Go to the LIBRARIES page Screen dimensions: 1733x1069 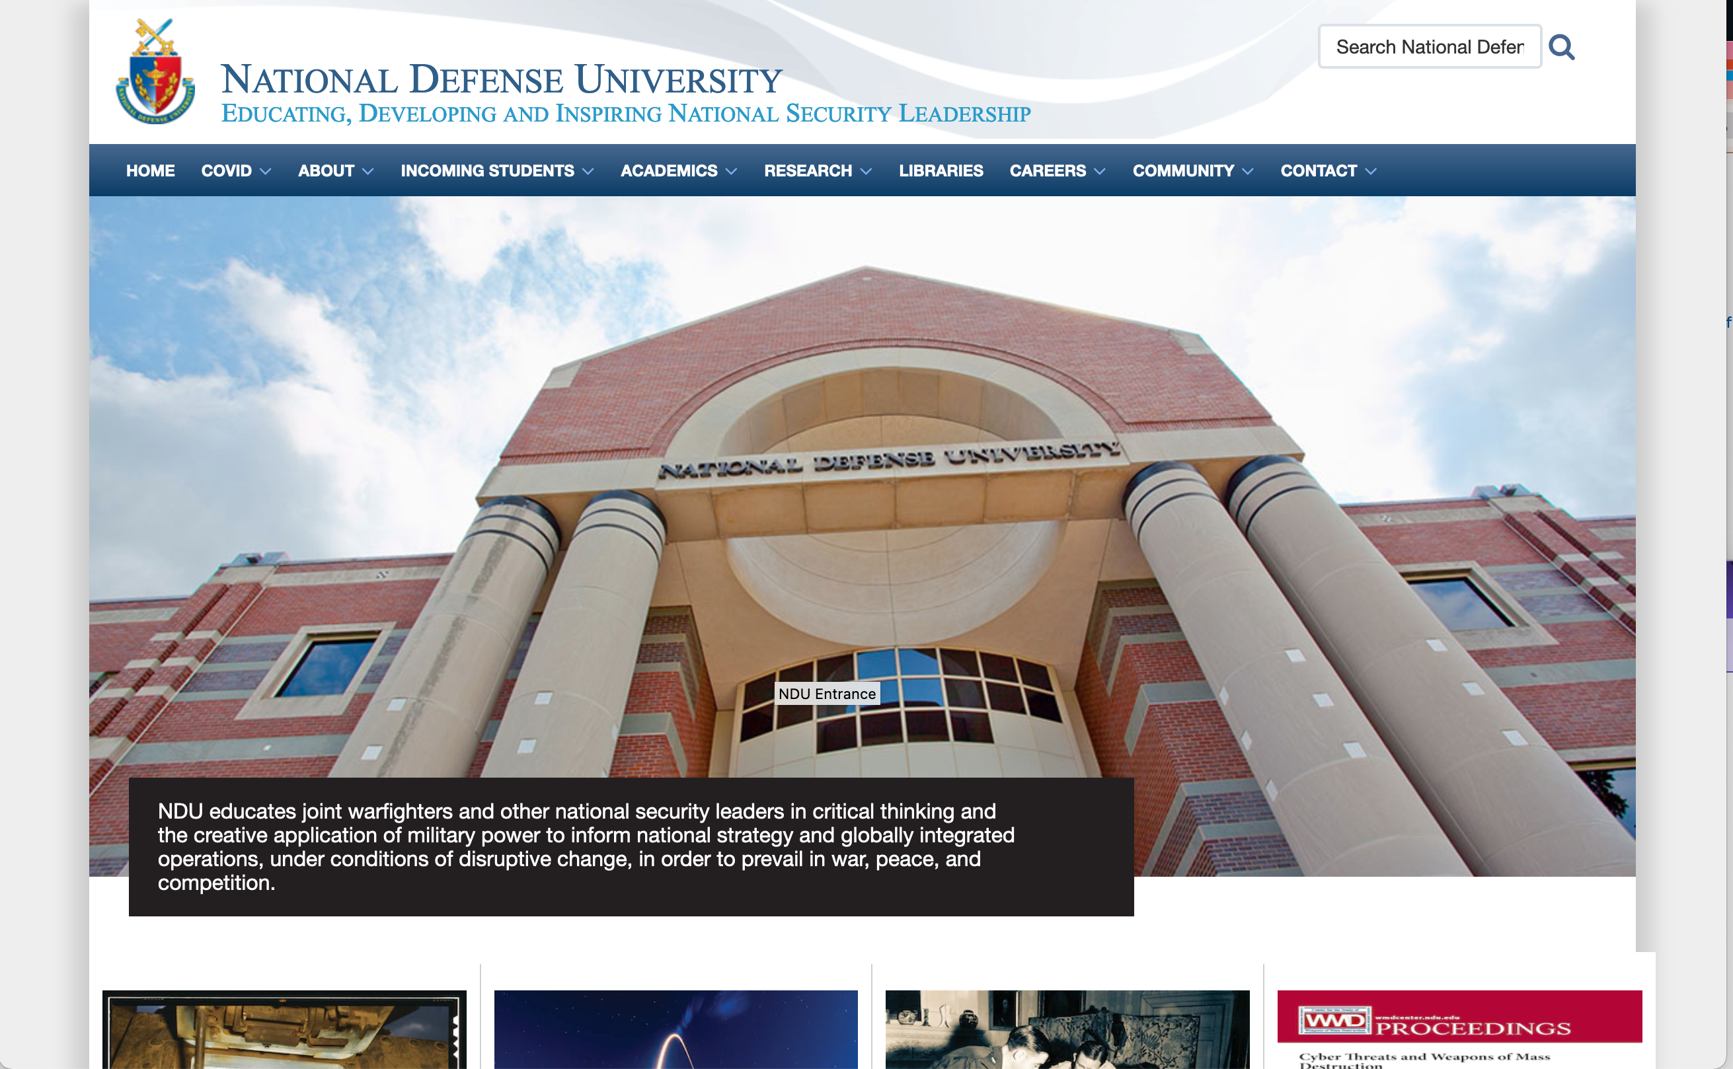[x=941, y=170]
